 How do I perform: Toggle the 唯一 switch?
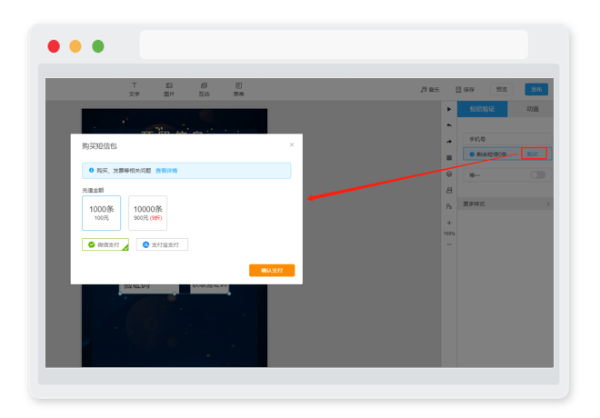[x=537, y=174]
